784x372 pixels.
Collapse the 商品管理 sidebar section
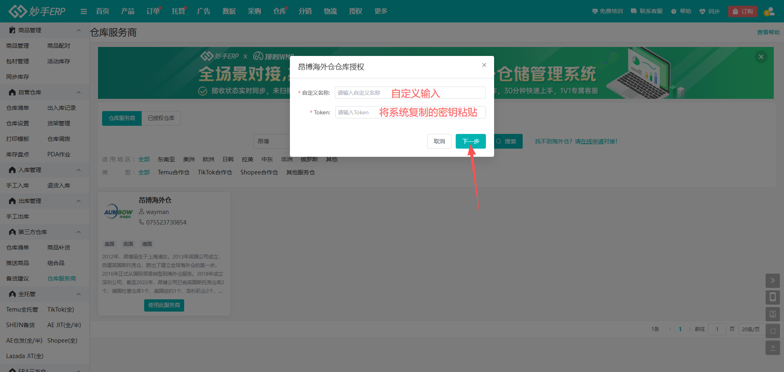click(78, 30)
